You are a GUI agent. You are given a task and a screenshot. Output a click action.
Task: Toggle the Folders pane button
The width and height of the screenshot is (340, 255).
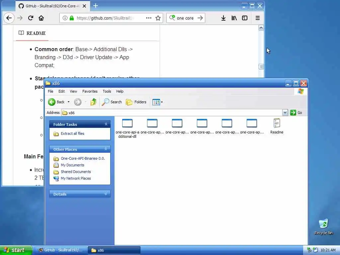136,102
